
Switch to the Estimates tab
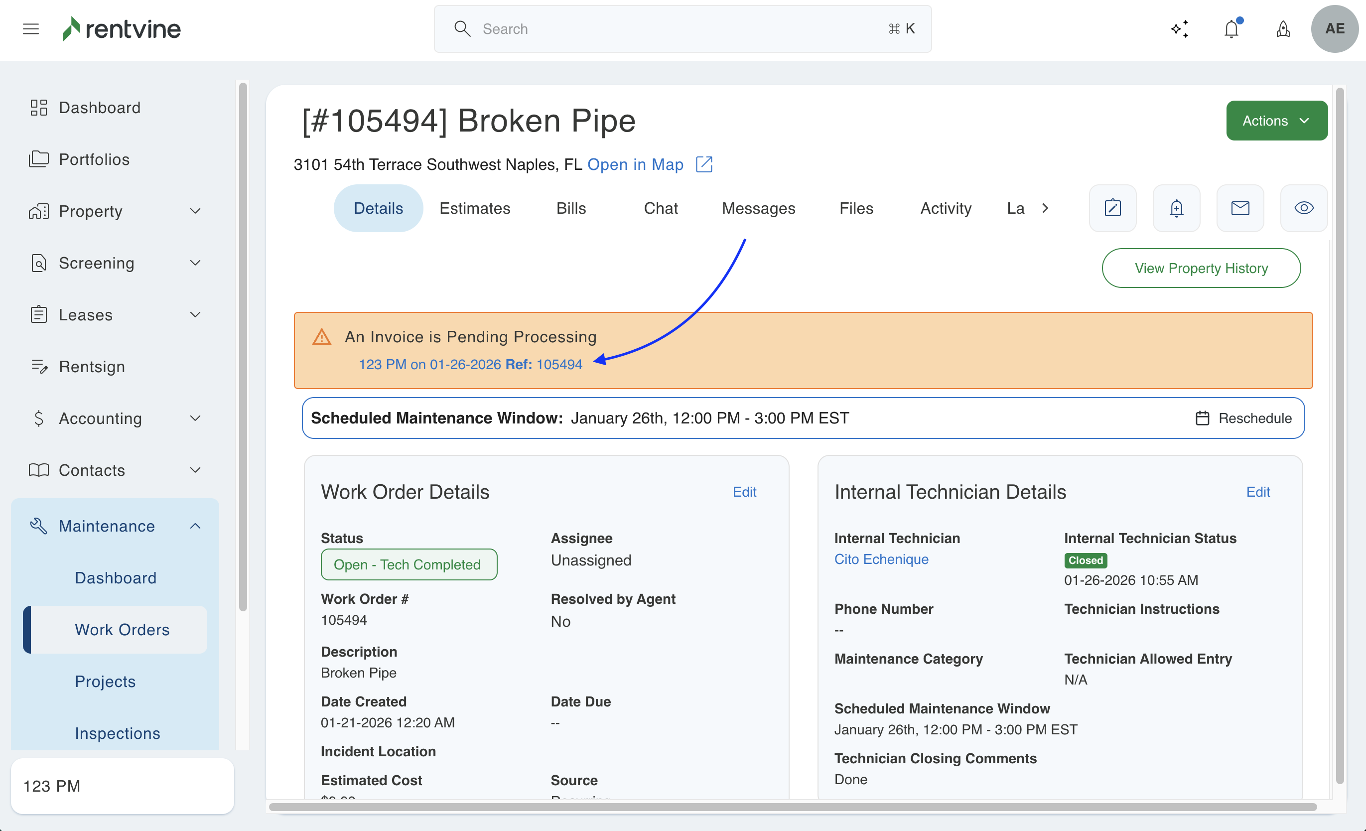pyautogui.click(x=475, y=208)
